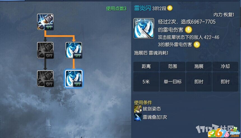The image size is (241, 138).
Task: Click the 冷却 header cell
Action: pyautogui.click(x=225, y=66)
